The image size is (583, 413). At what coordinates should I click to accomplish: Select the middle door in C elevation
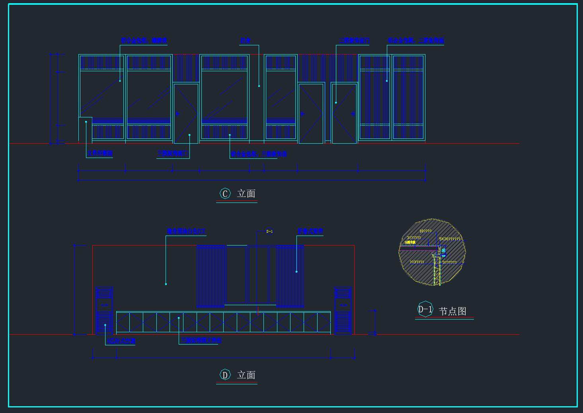[x=311, y=113]
